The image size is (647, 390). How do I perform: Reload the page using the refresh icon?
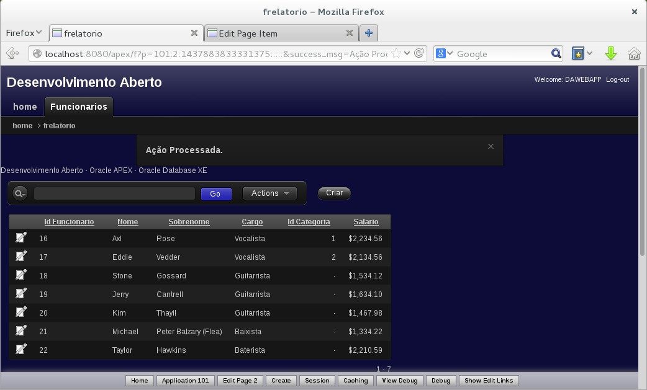click(x=419, y=54)
